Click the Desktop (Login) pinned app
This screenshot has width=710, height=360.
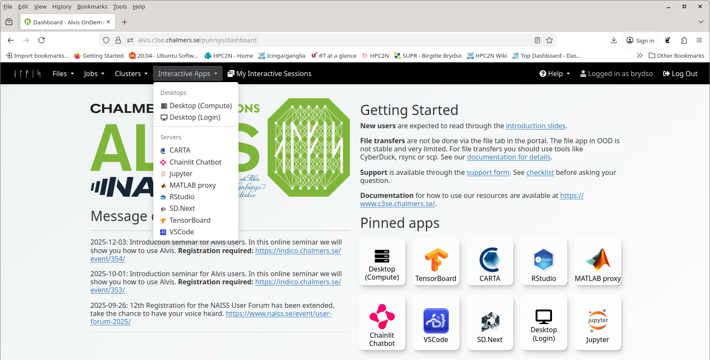coord(543,323)
